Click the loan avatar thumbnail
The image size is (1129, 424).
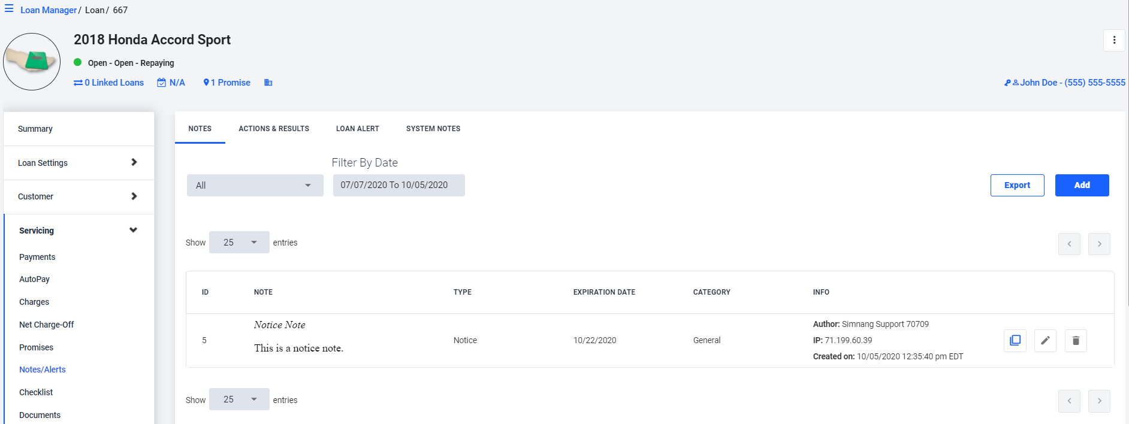point(32,62)
